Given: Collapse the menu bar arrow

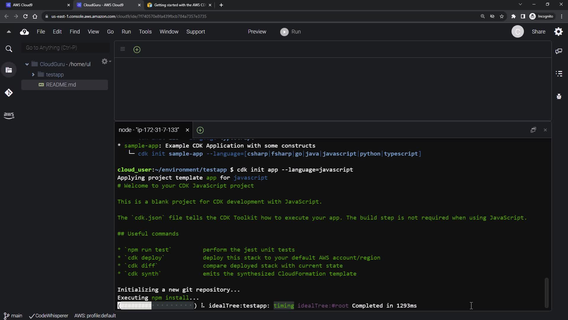Looking at the screenshot, I should pos(9,32).
